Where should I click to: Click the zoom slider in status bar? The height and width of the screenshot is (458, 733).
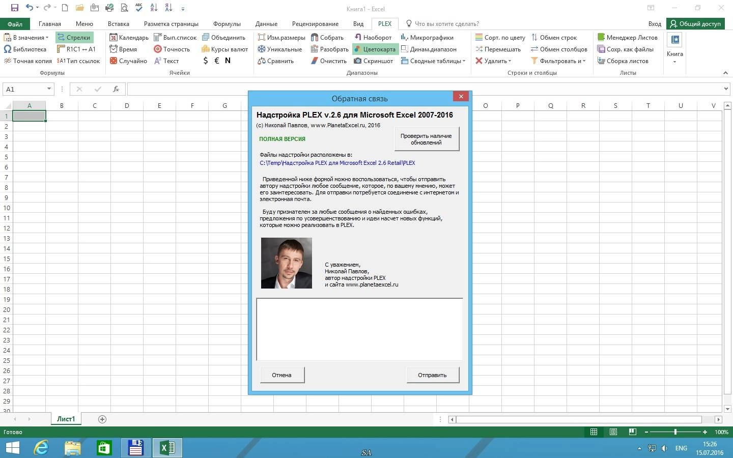675,432
